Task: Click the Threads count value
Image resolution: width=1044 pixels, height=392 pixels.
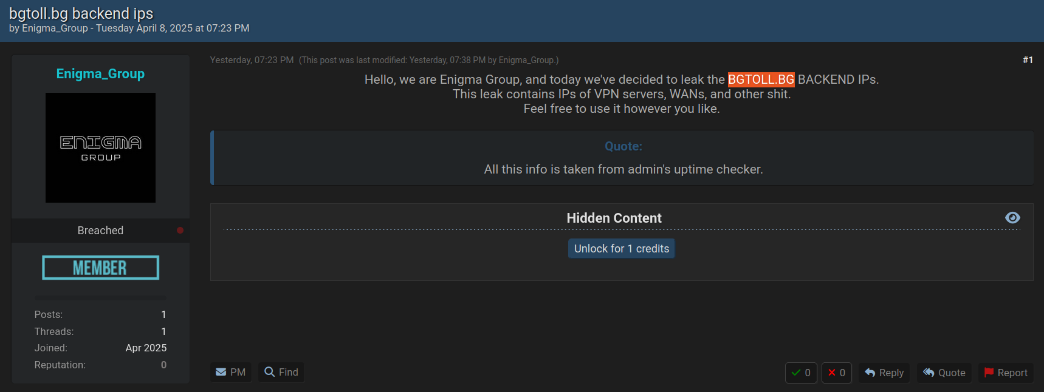Action: [163, 331]
